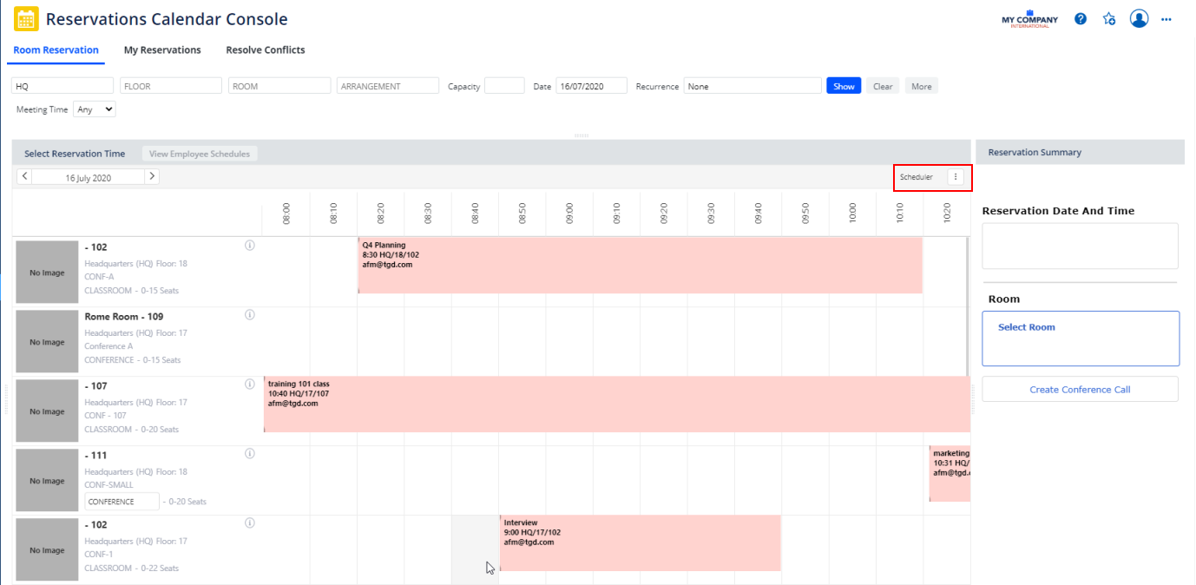The height and width of the screenshot is (585, 1196).
Task: Open the Scheduler three-dot options menu
Action: (956, 177)
